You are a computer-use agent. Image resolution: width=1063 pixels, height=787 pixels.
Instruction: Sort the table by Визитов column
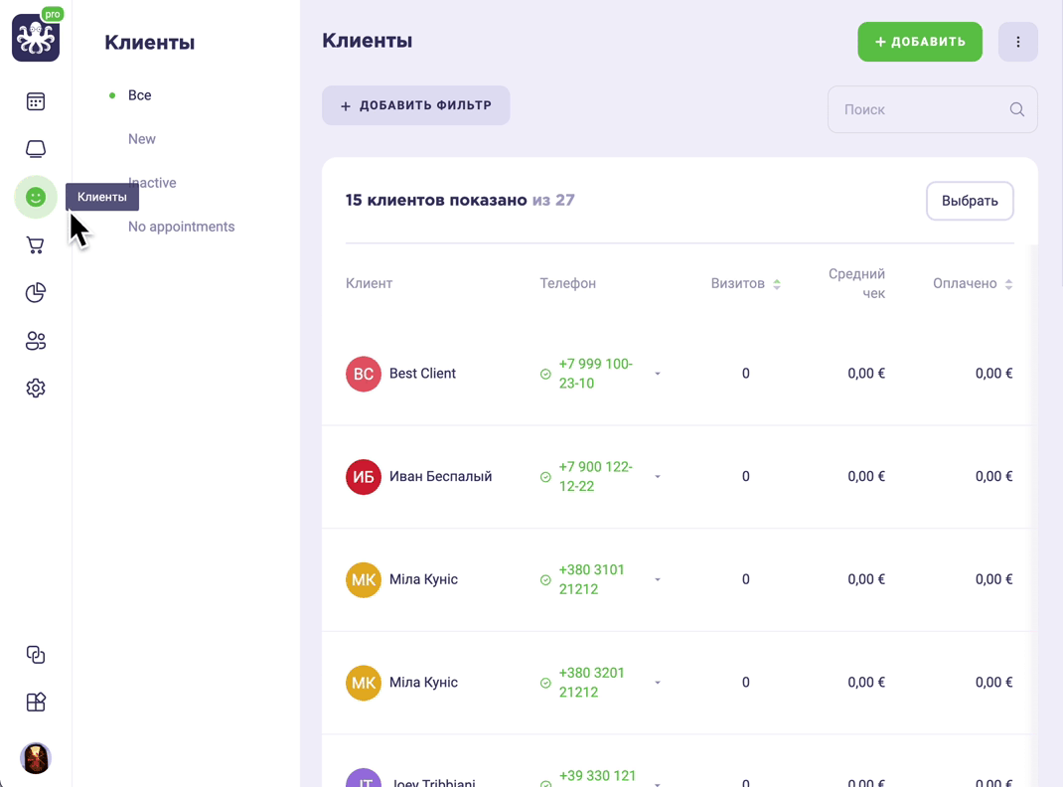(746, 284)
